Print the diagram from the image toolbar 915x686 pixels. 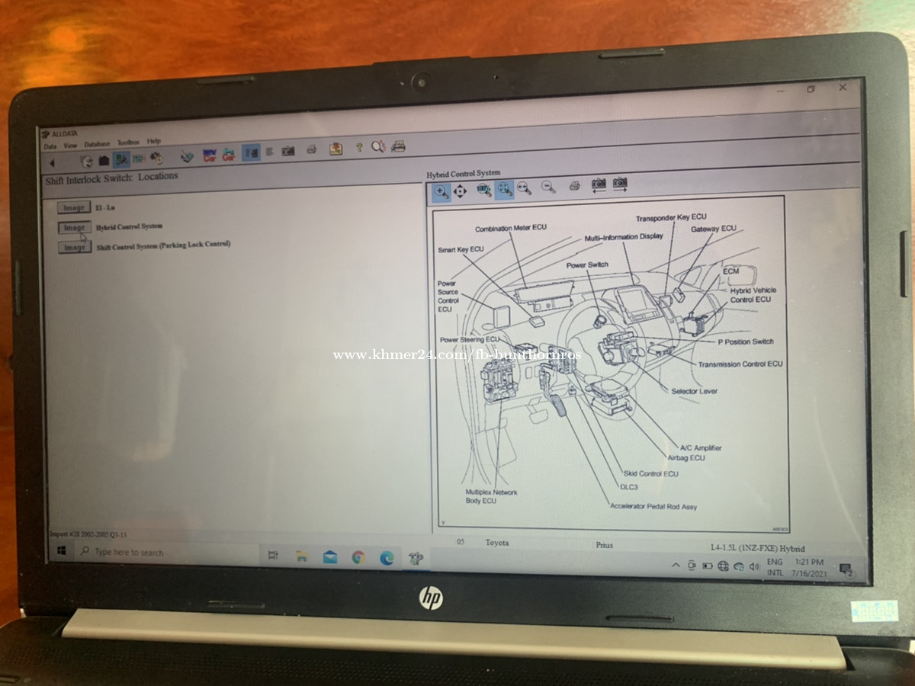pyautogui.click(x=575, y=185)
